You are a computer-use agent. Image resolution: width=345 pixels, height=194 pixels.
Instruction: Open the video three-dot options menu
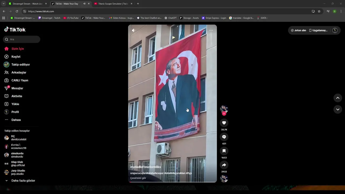click(211, 30)
